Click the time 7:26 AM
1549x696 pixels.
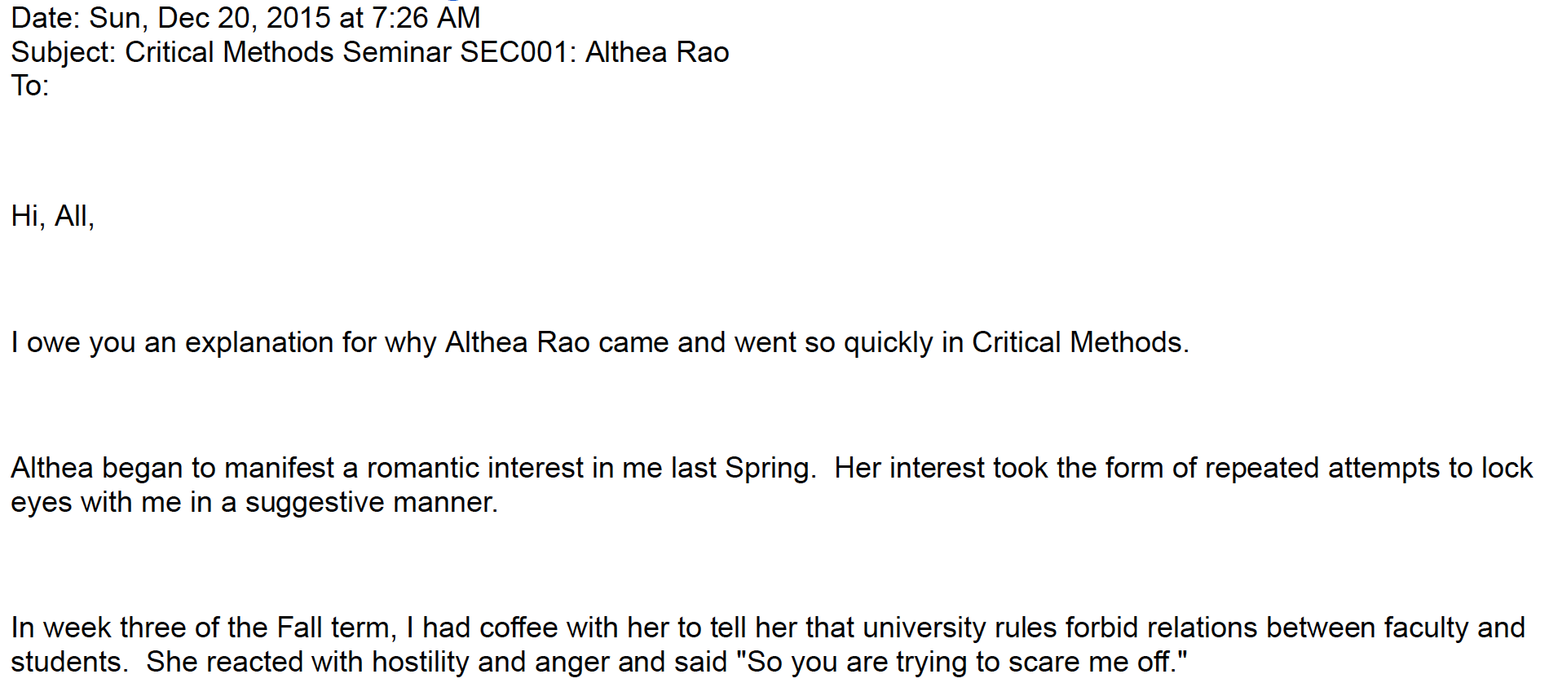[426, 18]
